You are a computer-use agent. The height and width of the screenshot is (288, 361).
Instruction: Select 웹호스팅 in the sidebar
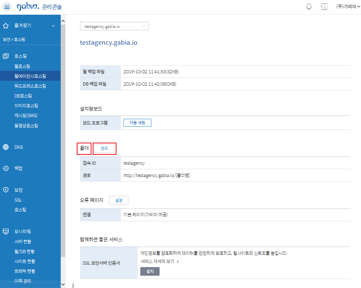tap(22, 66)
